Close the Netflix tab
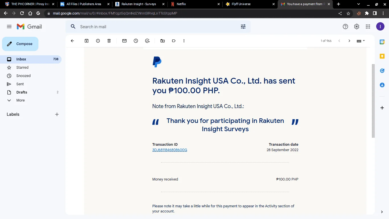389x219 pixels. (218, 4)
